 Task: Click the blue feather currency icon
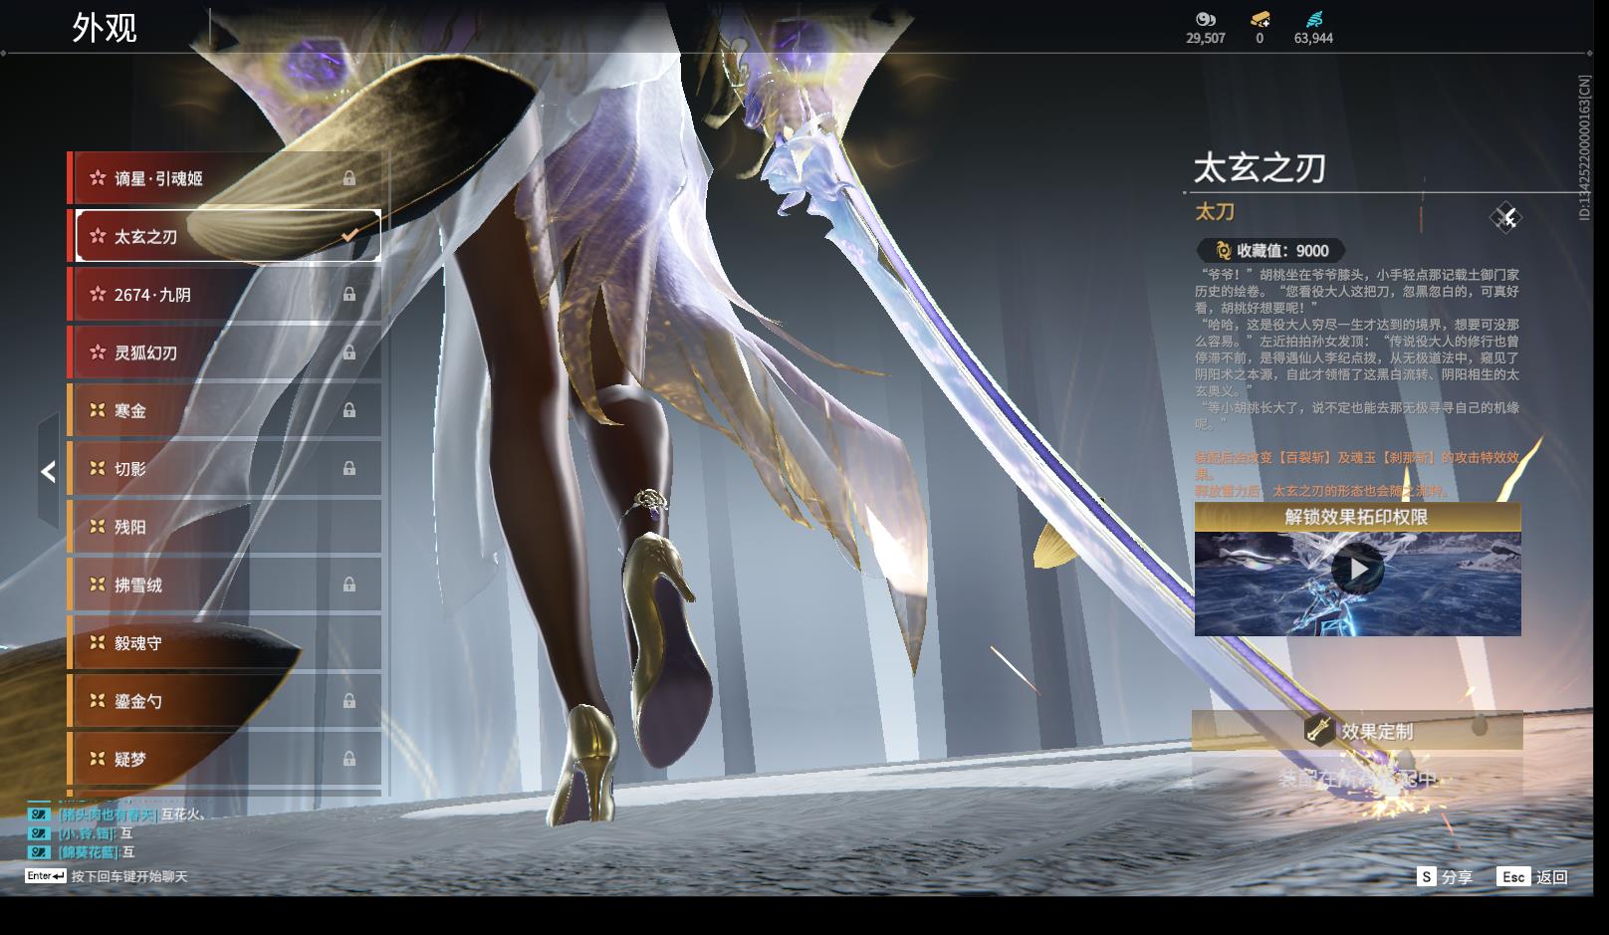coord(1313,19)
